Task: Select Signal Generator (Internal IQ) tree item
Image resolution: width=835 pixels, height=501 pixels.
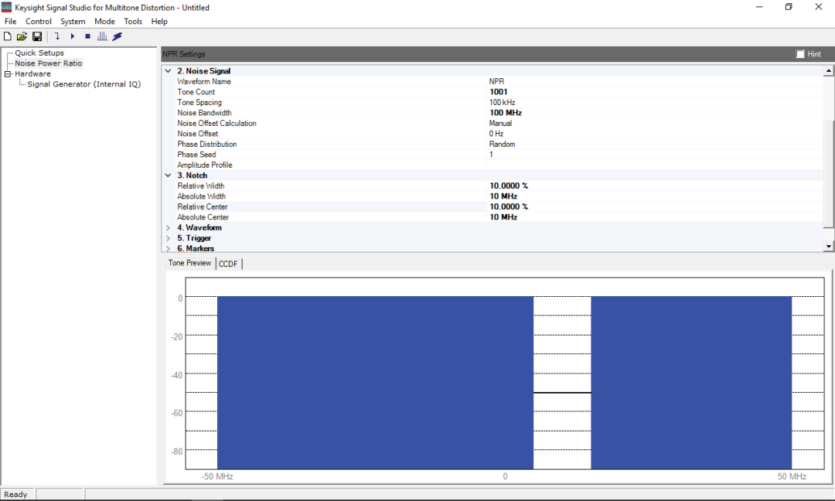Action: point(84,84)
